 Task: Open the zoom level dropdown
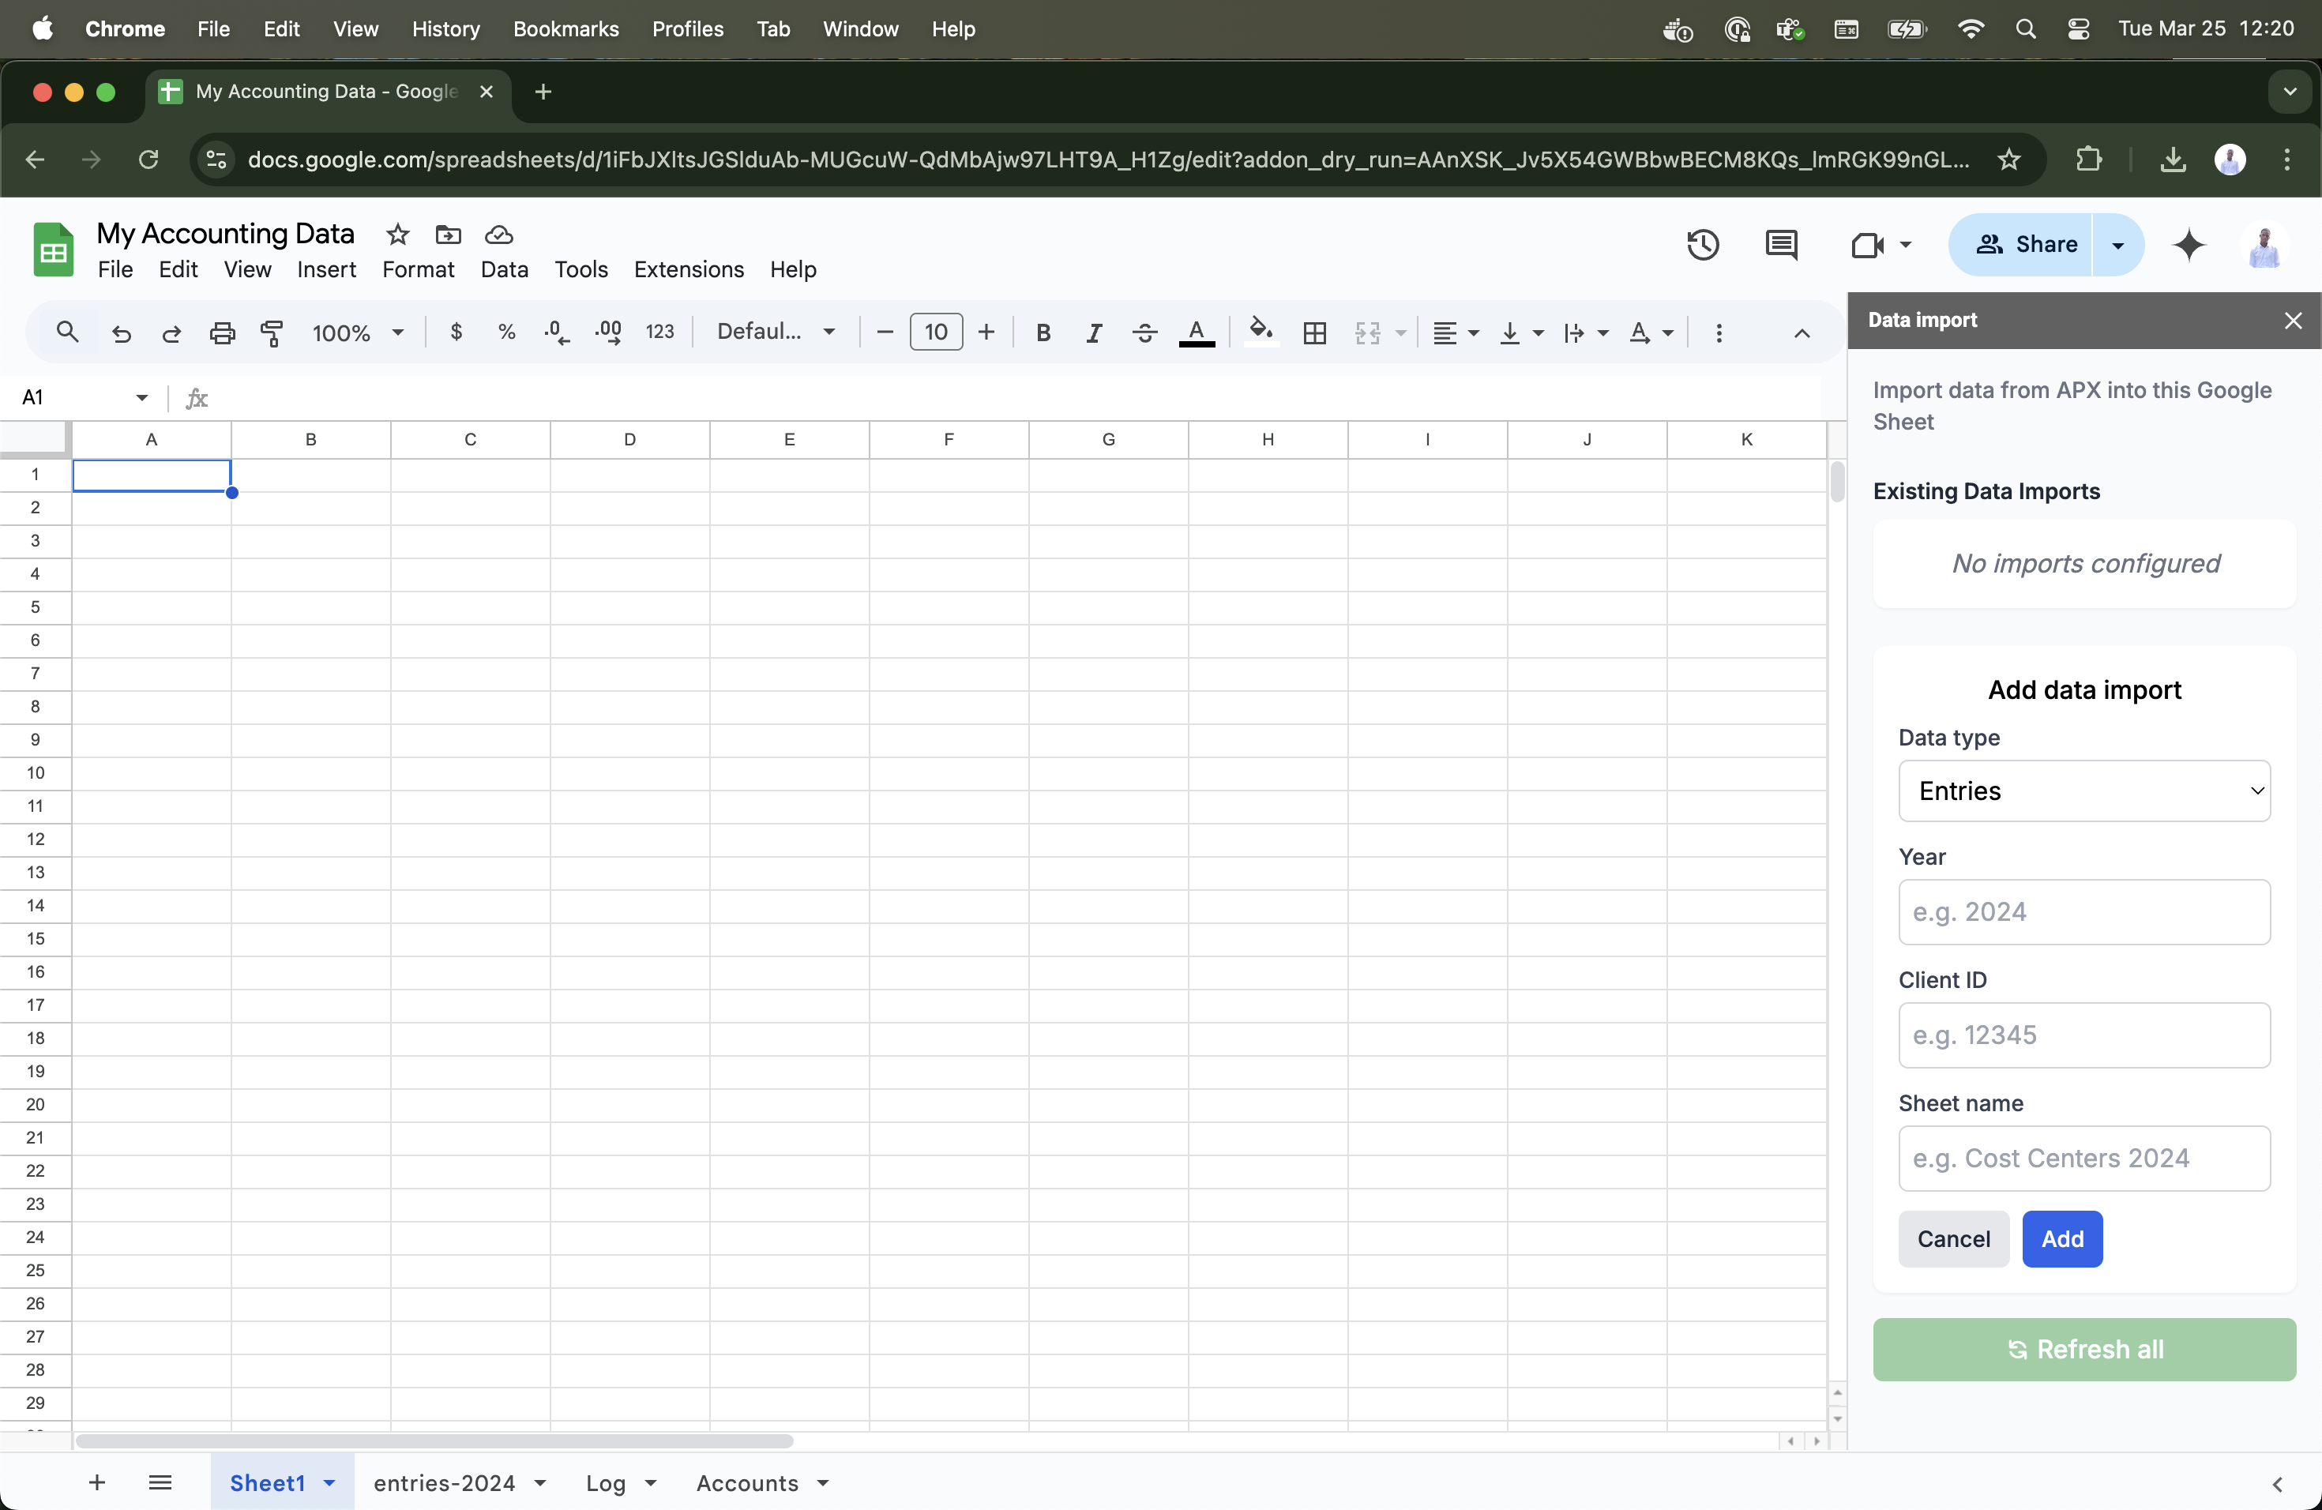[356, 332]
